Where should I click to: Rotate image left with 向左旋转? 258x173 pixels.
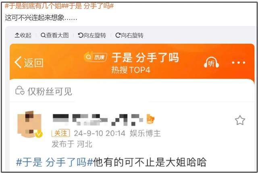point(92,35)
